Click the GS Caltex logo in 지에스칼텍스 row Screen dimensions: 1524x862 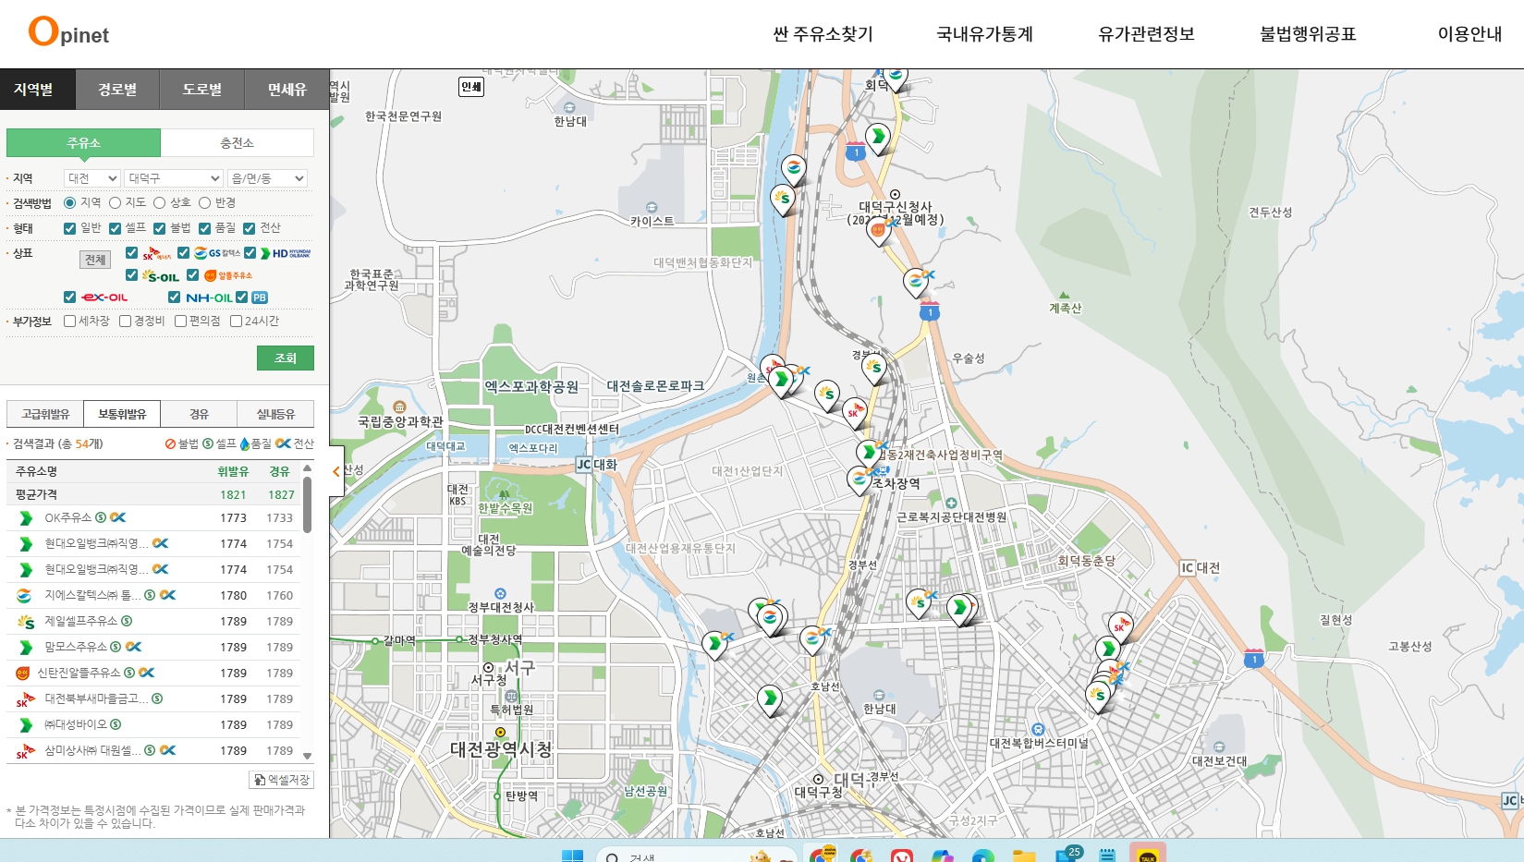click(24, 596)
